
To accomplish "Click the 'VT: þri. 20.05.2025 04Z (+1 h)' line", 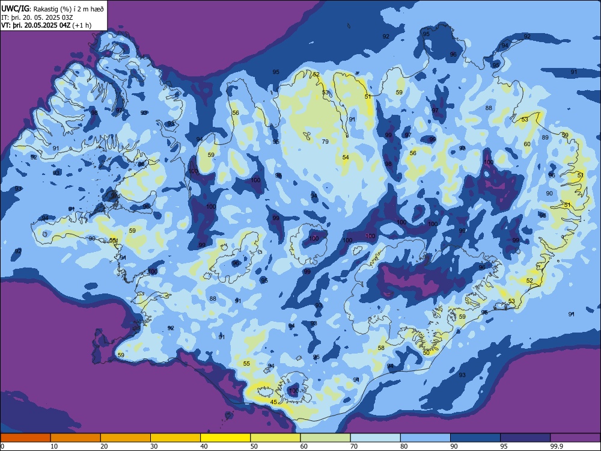I will pos(46,25).
